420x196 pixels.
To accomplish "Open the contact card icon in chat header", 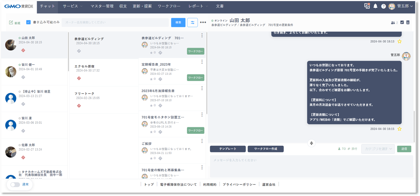I will (408, 23).
